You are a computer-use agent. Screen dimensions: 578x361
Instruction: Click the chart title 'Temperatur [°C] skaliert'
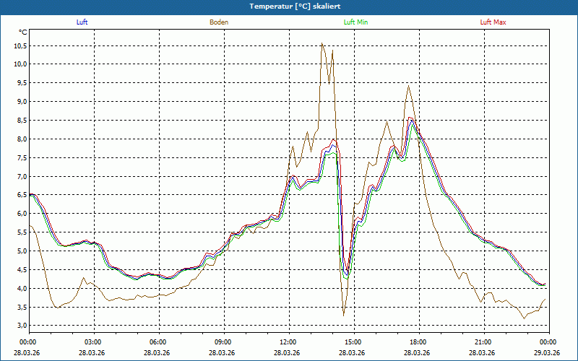pyautogui.click(x=288, y=6)
